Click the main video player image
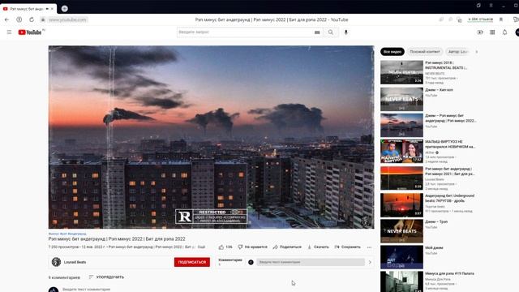519x292 pixels. pyautogui.click(x=211, y=137)
